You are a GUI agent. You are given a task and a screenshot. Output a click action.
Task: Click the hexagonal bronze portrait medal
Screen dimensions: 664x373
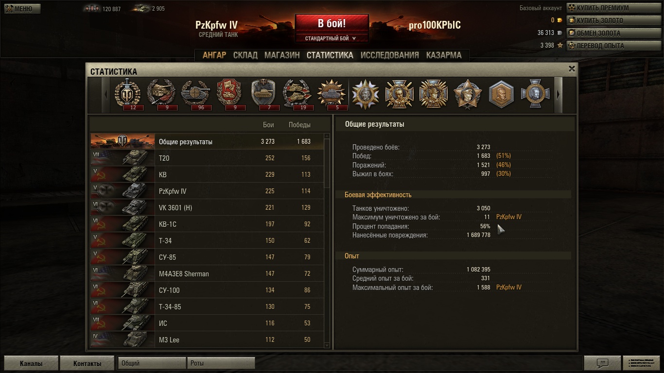pos(501,94)
